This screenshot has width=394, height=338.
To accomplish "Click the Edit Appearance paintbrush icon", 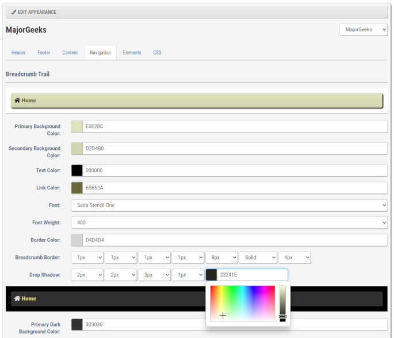I will click(x=14, y=12).
